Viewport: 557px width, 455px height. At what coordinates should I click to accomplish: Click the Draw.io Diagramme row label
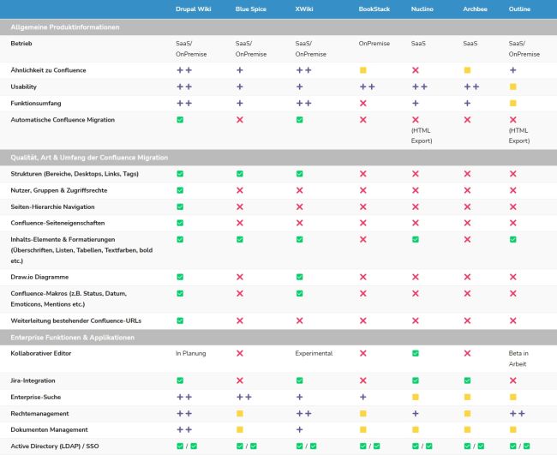(x=39, y=277)
